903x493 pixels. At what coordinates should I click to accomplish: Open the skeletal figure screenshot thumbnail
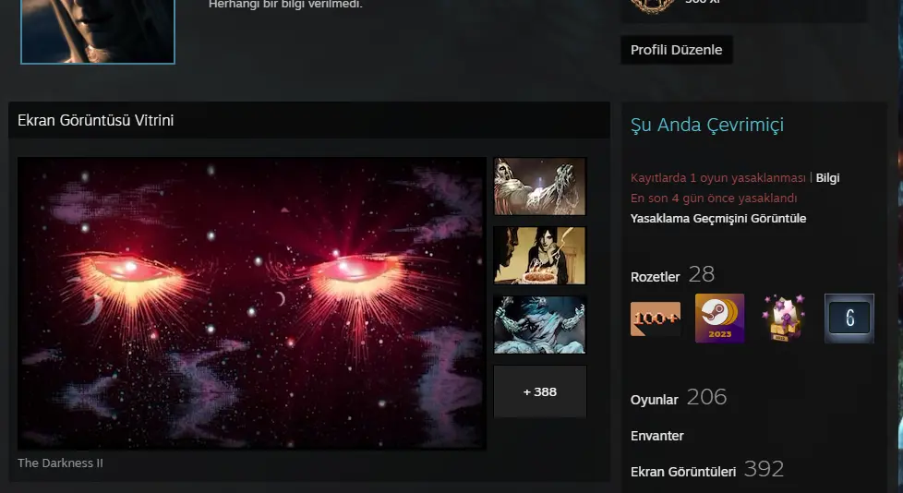point(539,186)
